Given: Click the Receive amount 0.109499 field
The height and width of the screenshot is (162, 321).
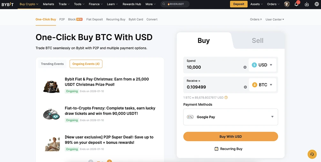Looking at the screenshot, I should (216, 85).
